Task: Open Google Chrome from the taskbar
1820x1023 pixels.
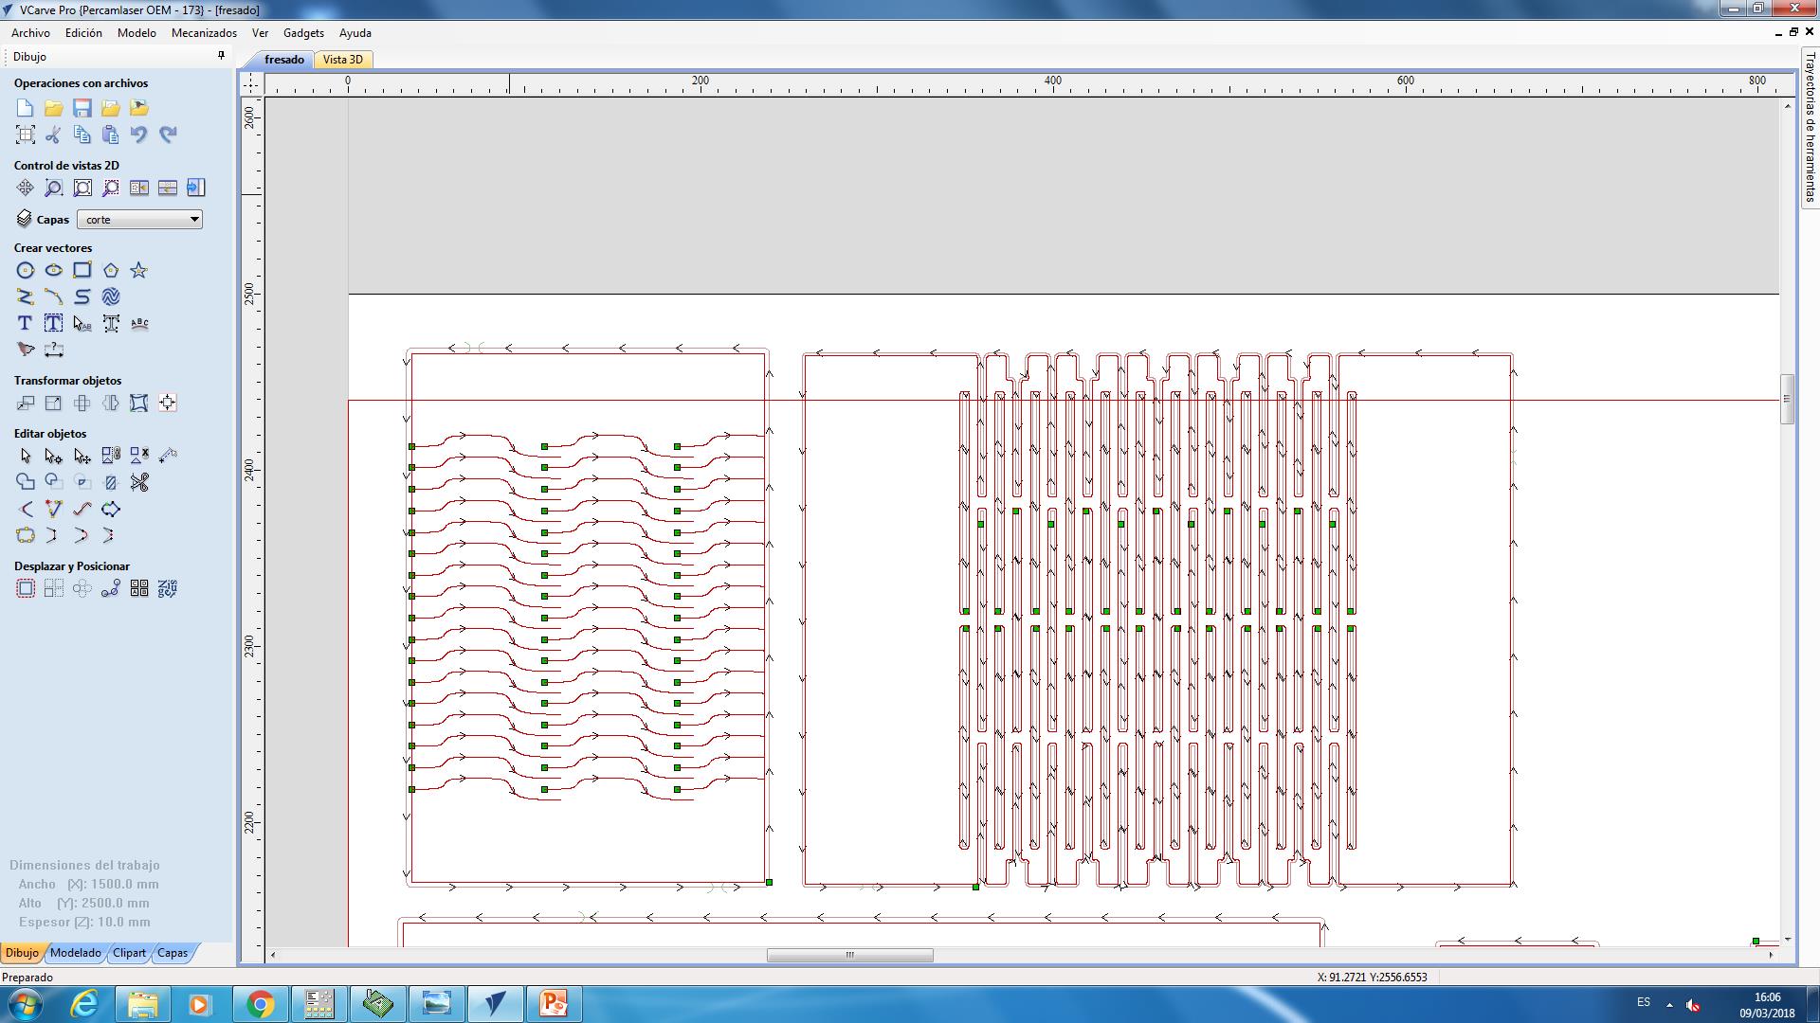Action: coord(261,1004)
